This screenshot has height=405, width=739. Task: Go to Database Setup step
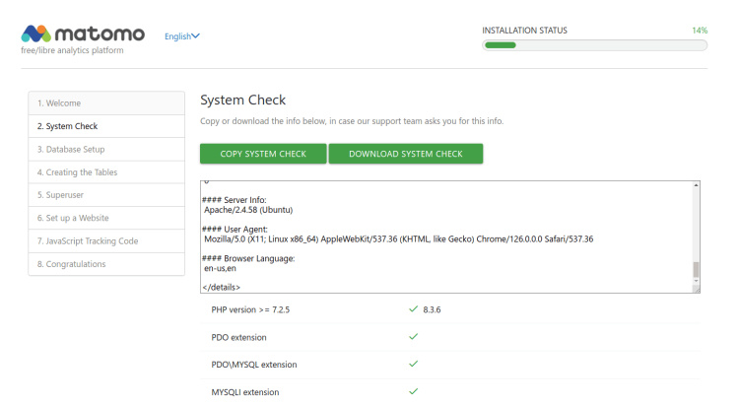click(106, 150)
